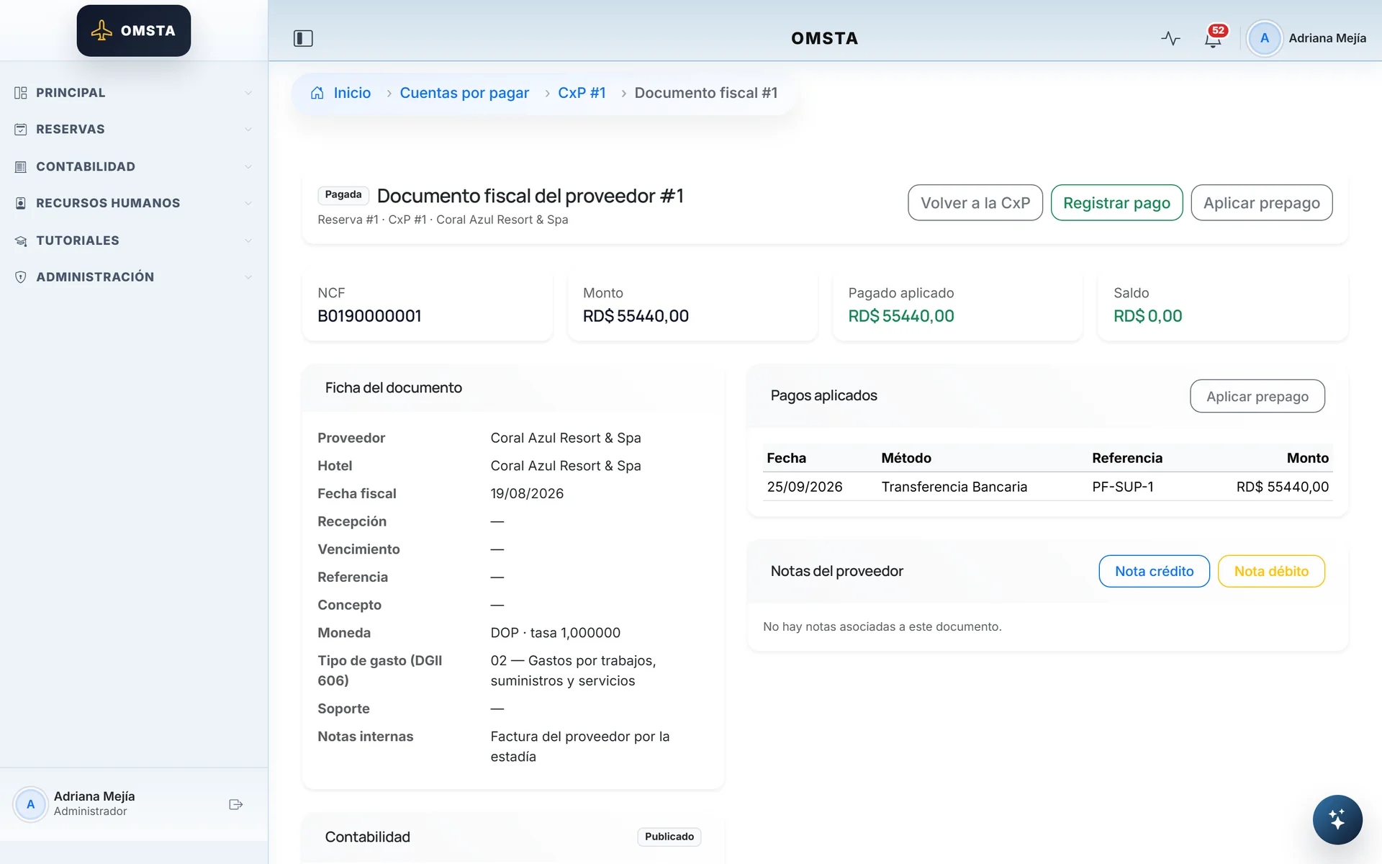Screen dimensions: 1382x864
Task: Click Aplicar prepago in header card
Action: [1261, 203]
